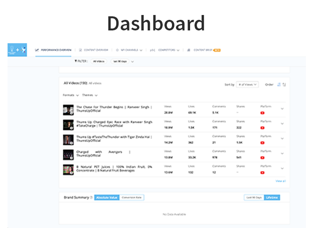The image size is (313, 228).
Task: Open the TasteTheThunder Tiger Zinda Hai video thumbnail
Action: coord(68,140)
